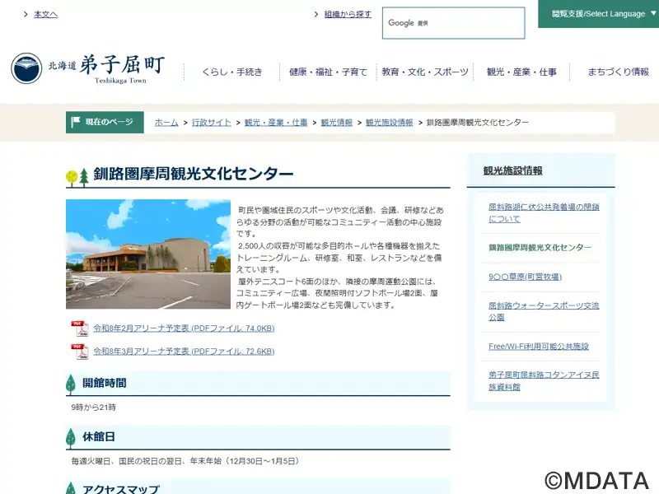This screenshot has width=659, height=494.
Task: Select the 教育・文化・スポーツ menu item
Action: (425, 72)
